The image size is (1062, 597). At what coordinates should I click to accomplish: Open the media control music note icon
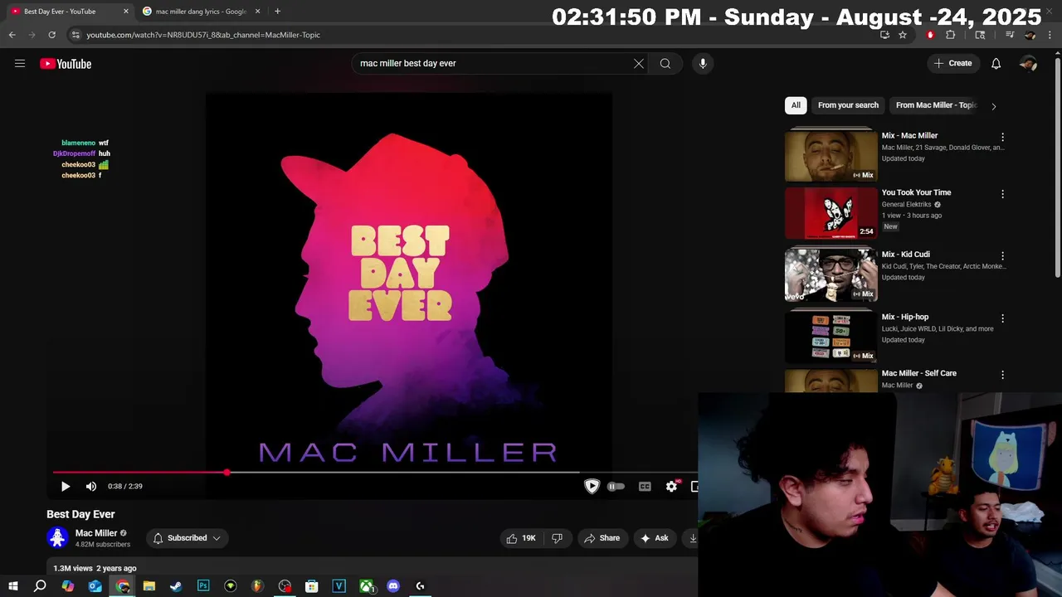(1010, 35)
